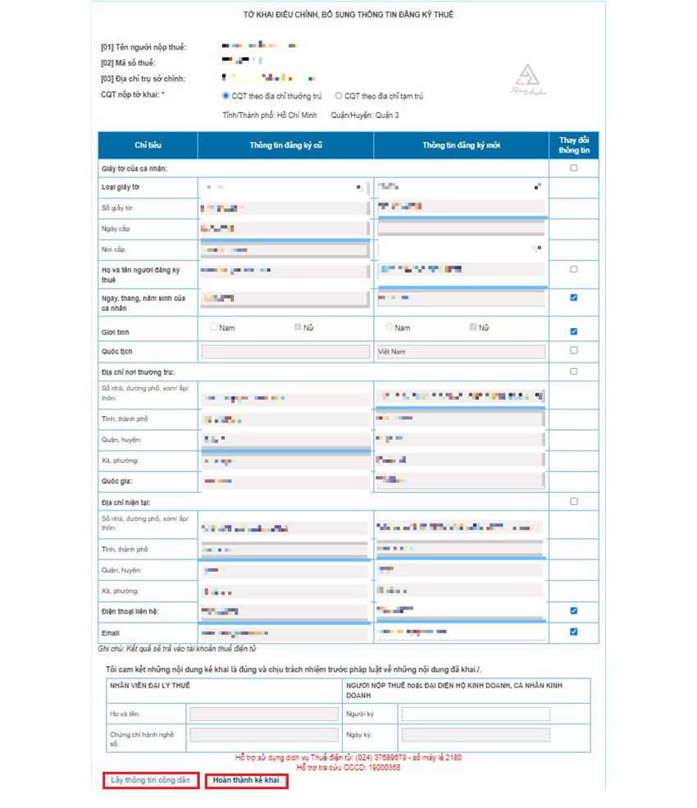
Task: Expand the new Nơi cấp dropdown
Action: (461, 248)
